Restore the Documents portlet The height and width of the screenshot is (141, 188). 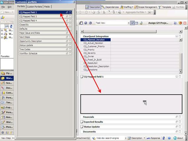(x=177, y=131)
